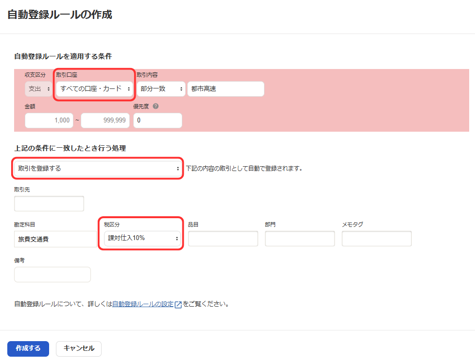
Task: Expand the 取引口座 account dropdown
Action: tap(95, 89)
